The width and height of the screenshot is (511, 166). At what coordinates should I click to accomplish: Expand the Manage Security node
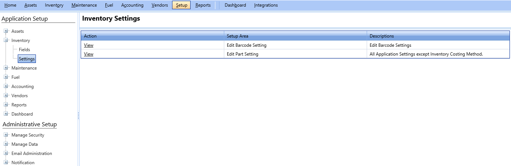click(x=6, y=135)
